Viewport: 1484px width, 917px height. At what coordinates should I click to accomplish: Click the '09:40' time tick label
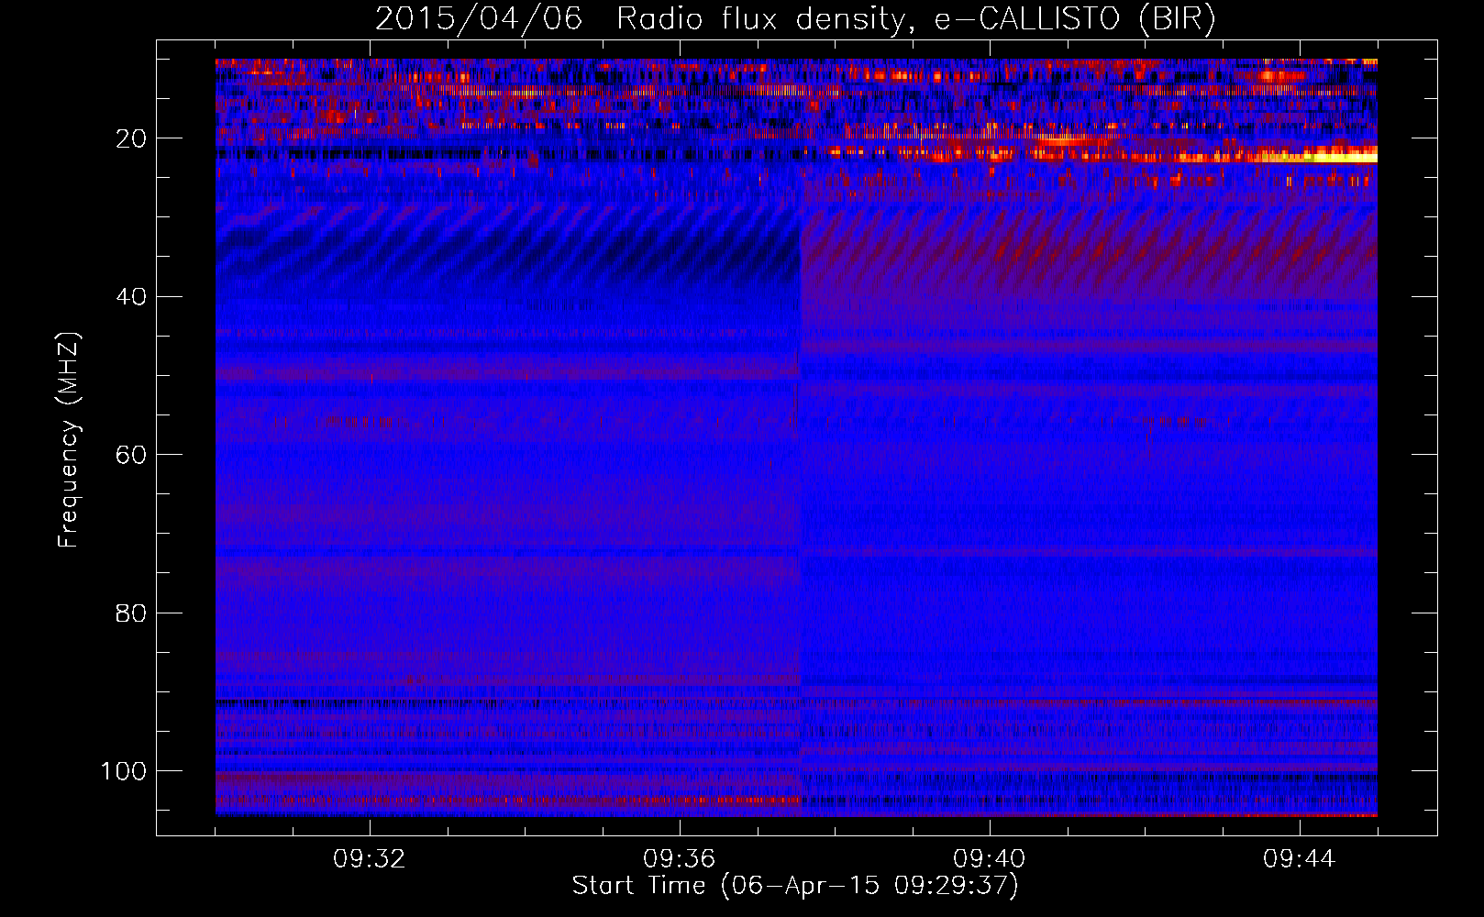coord(990,859)
